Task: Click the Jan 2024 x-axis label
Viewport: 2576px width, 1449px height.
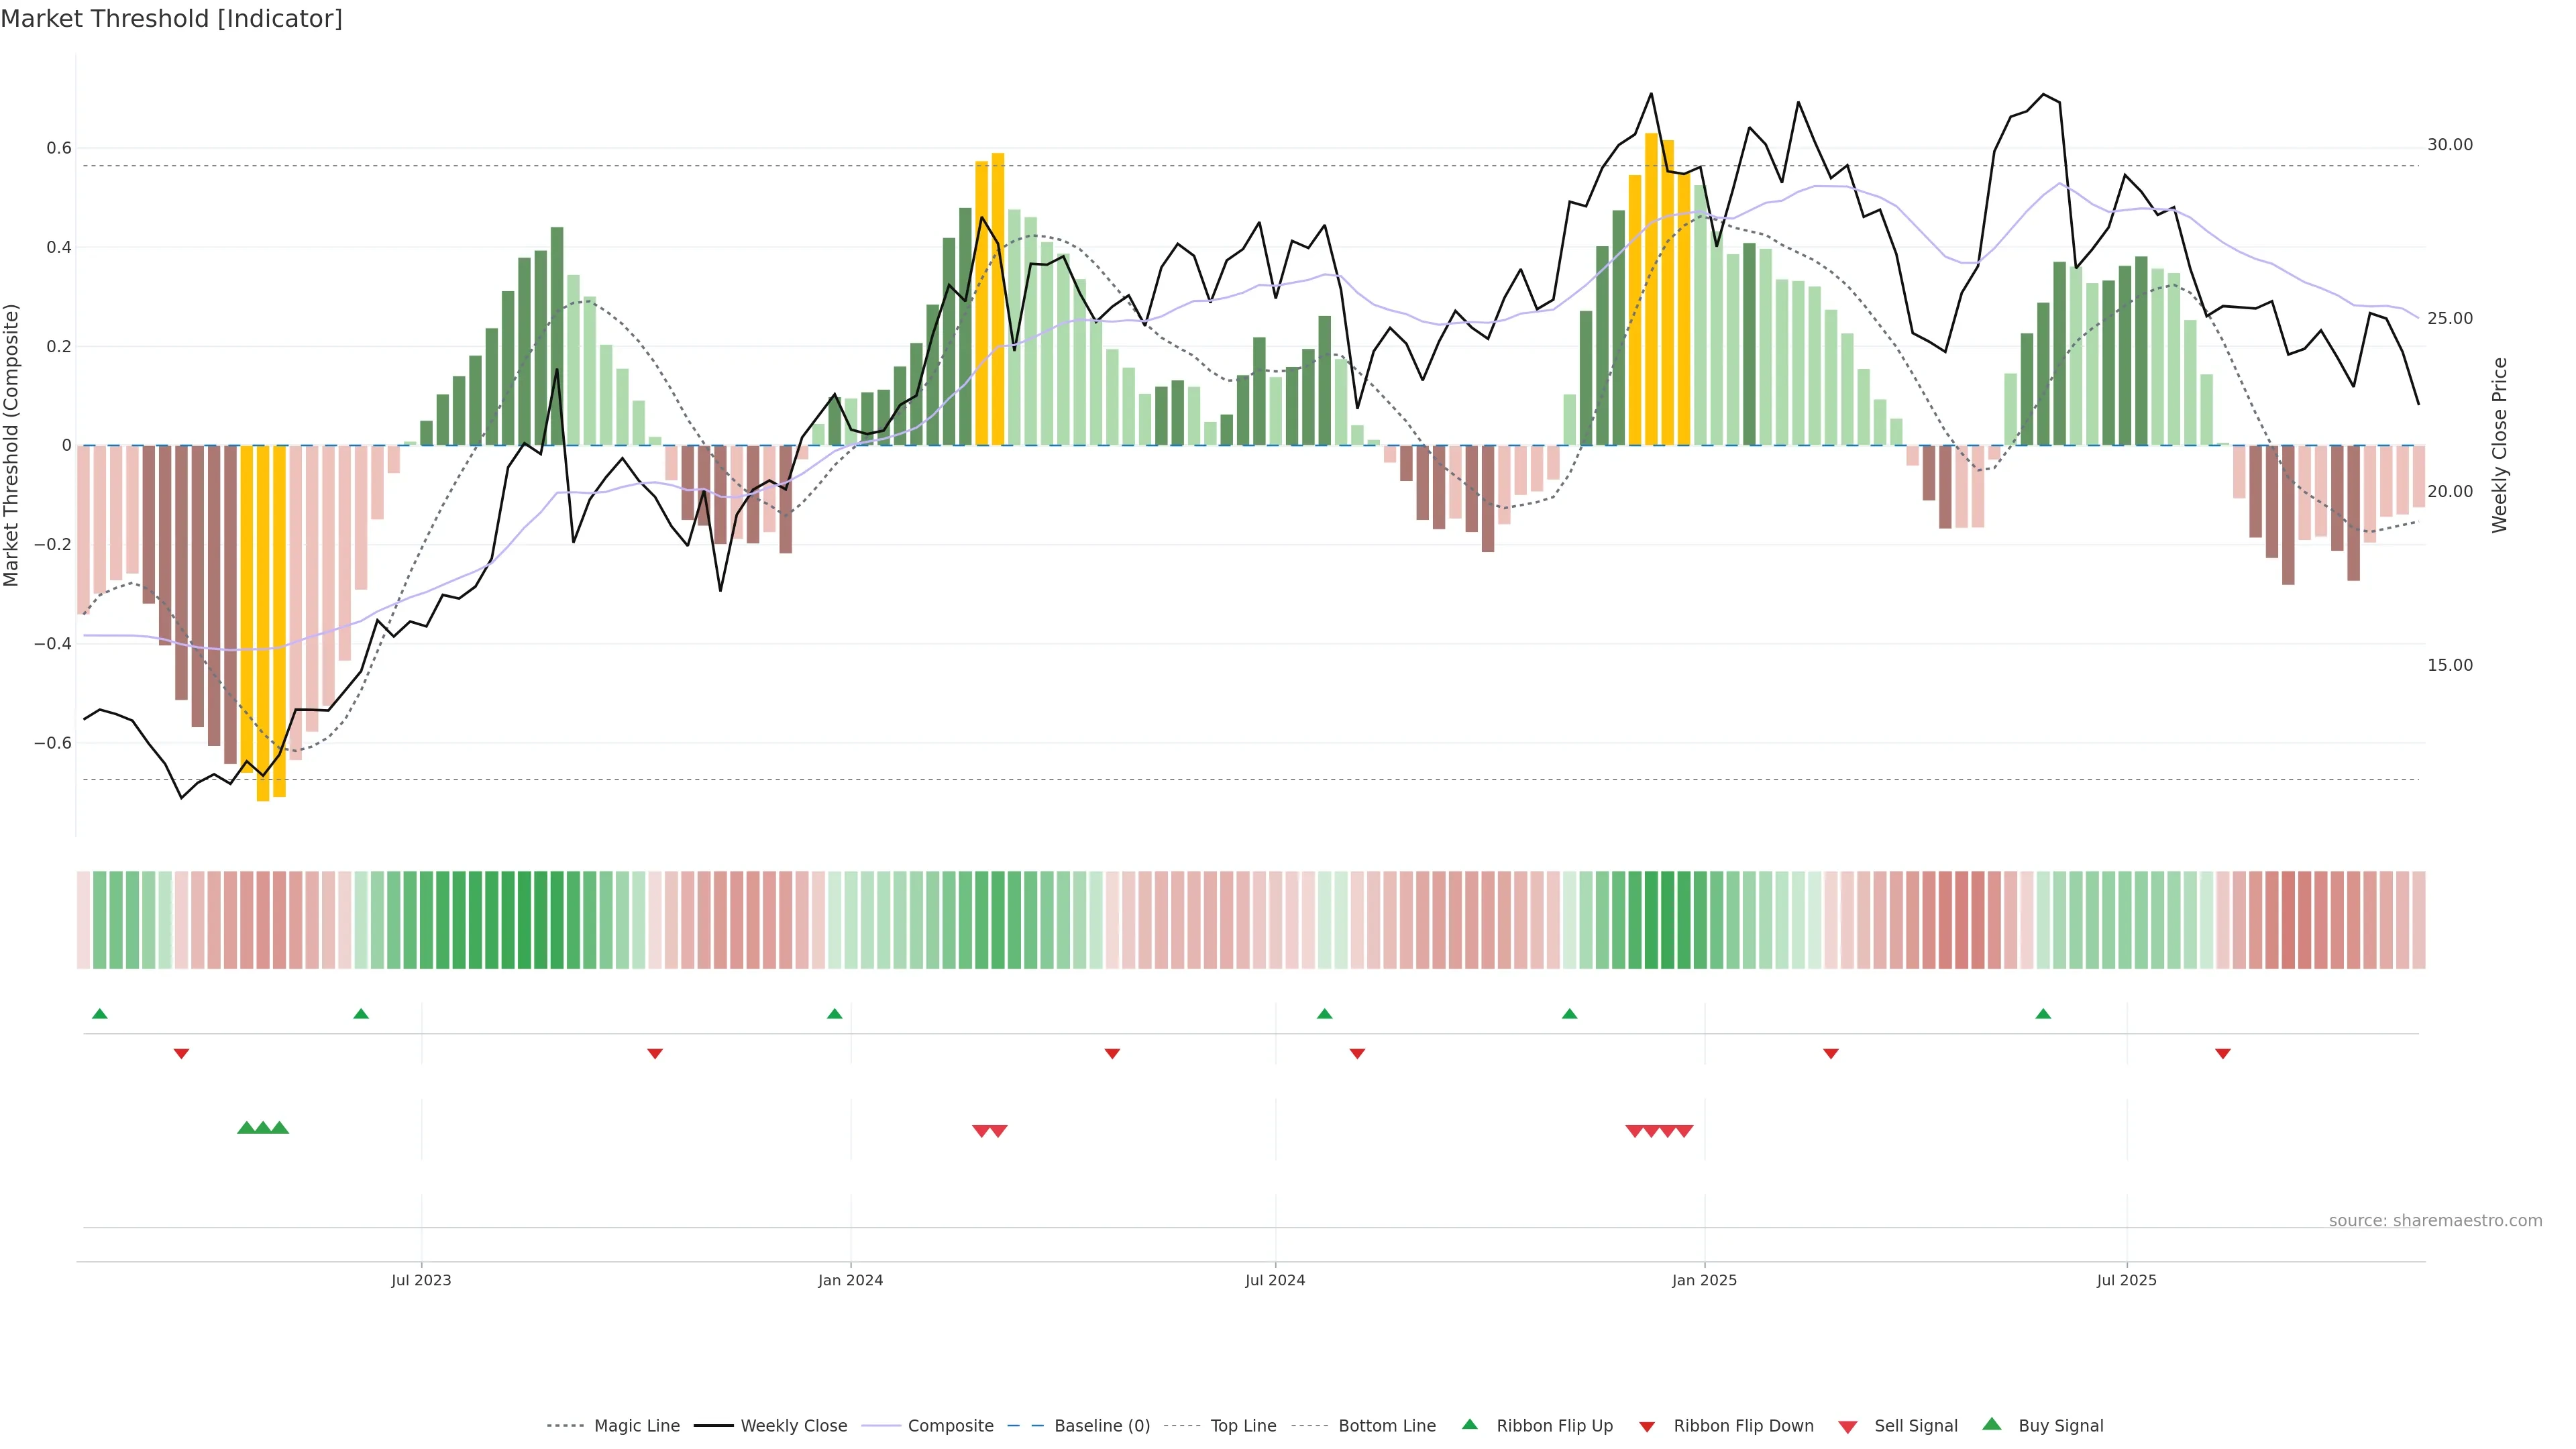Action: click(850, 1280)
